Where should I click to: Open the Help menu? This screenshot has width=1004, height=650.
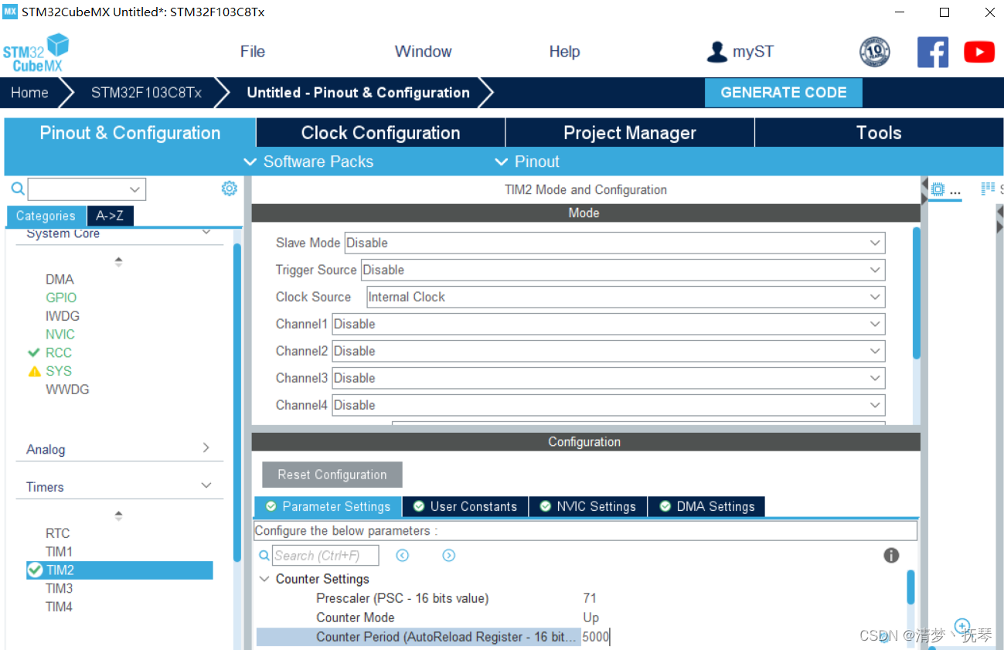[x=564, y=52]
